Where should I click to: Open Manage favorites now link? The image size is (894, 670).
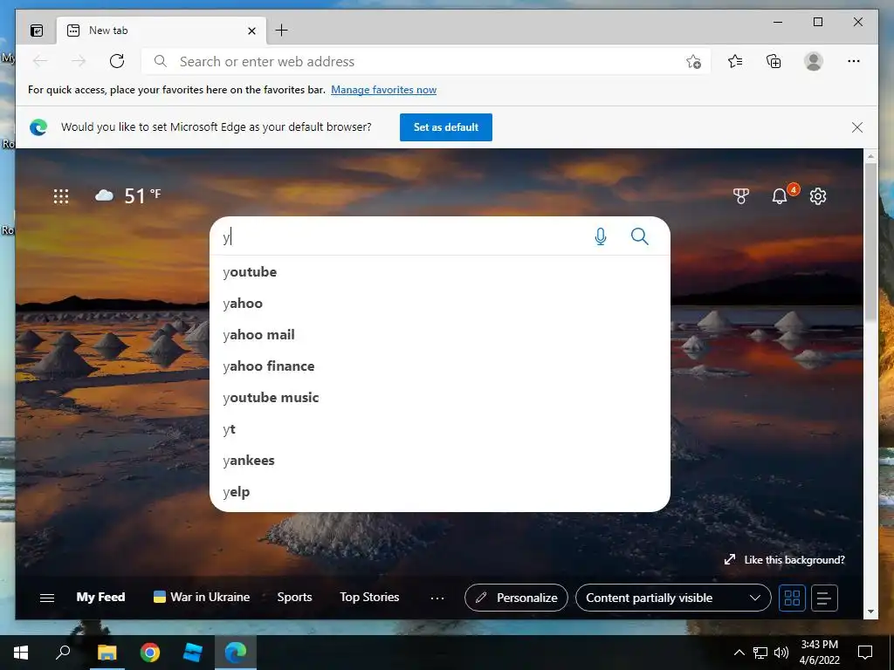[384, 90]
